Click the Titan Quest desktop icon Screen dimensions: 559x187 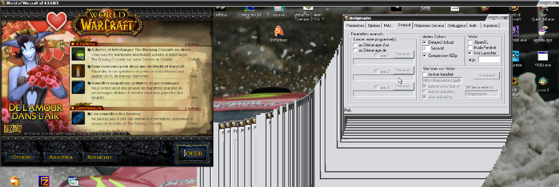click(x=543, y=13)
